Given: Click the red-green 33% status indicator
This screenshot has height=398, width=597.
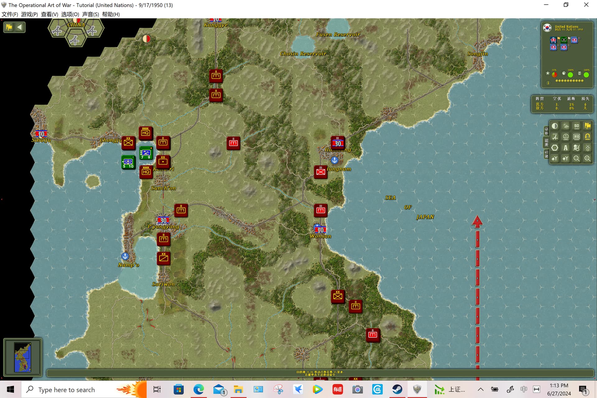Looking at the screenshot, I should [x=554, y=74].
